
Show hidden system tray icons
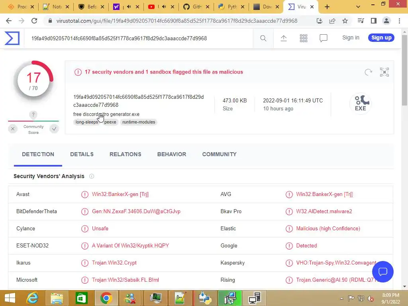pos(341,298)
